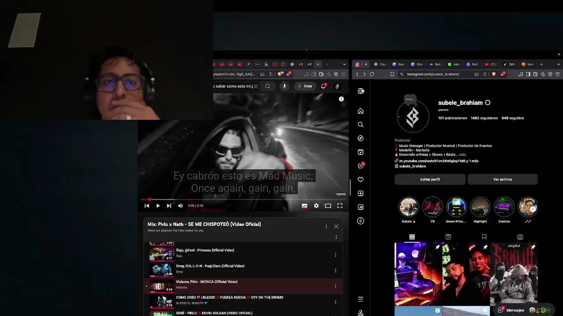Image resolution: width=563 pixels, height=316 pixels.
Task: Go back in Instagram browser window
Action: coord(357,74)
